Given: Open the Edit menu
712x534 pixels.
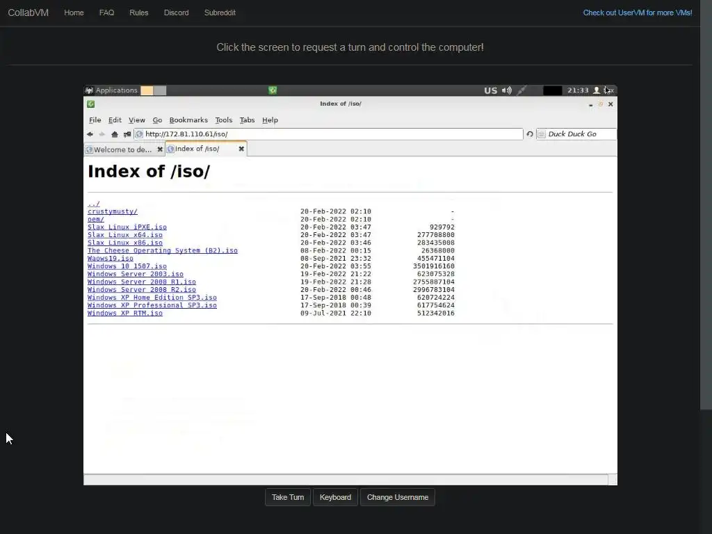Looking at the screenshot, I should (x=115, y=120).
